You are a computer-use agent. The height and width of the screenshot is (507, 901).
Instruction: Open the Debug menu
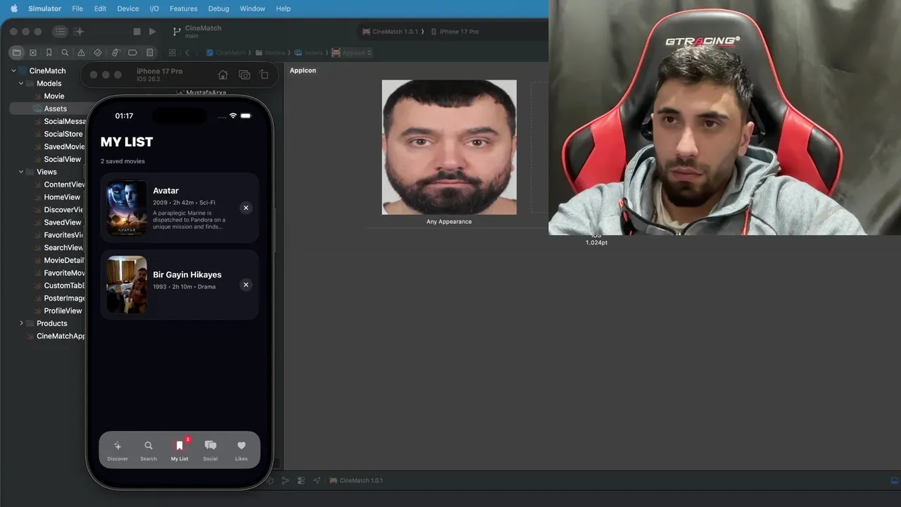tap(218, 8)
